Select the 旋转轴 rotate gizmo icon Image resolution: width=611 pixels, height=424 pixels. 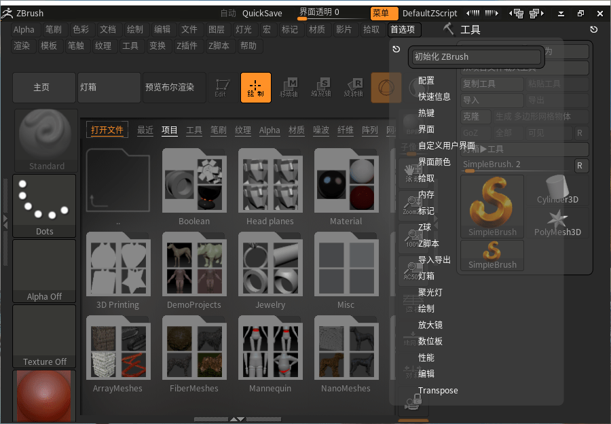coord(354,88)
